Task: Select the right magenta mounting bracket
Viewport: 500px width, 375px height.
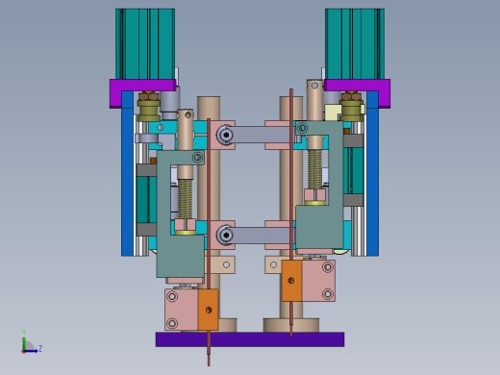Action: (x=357, y=86)
